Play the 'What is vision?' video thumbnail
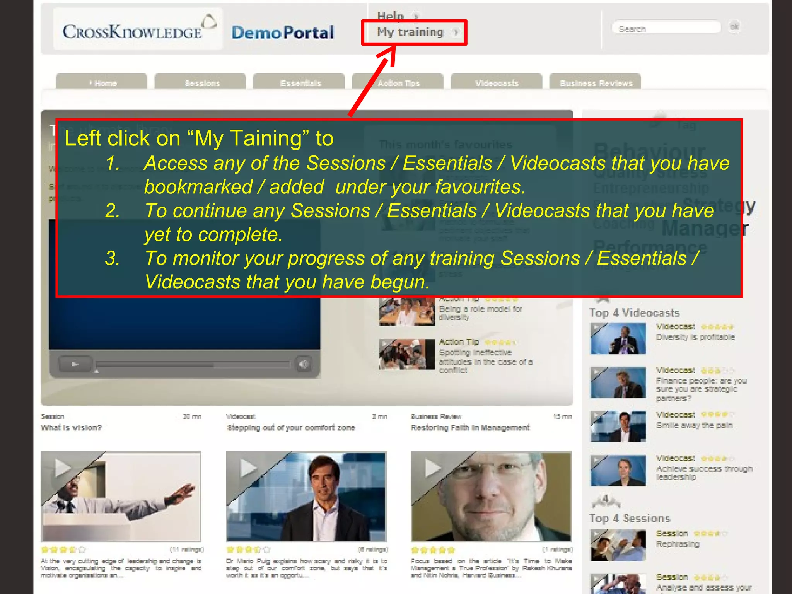The width and height of the screenshot is (792, 594). click(x=121, y=496)
